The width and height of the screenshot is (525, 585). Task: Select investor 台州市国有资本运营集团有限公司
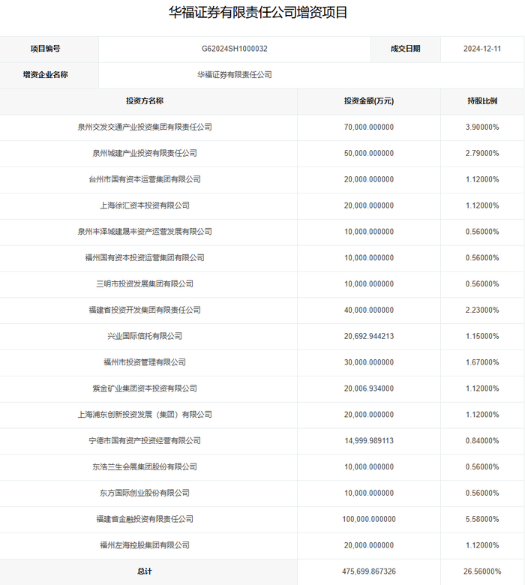145,179
